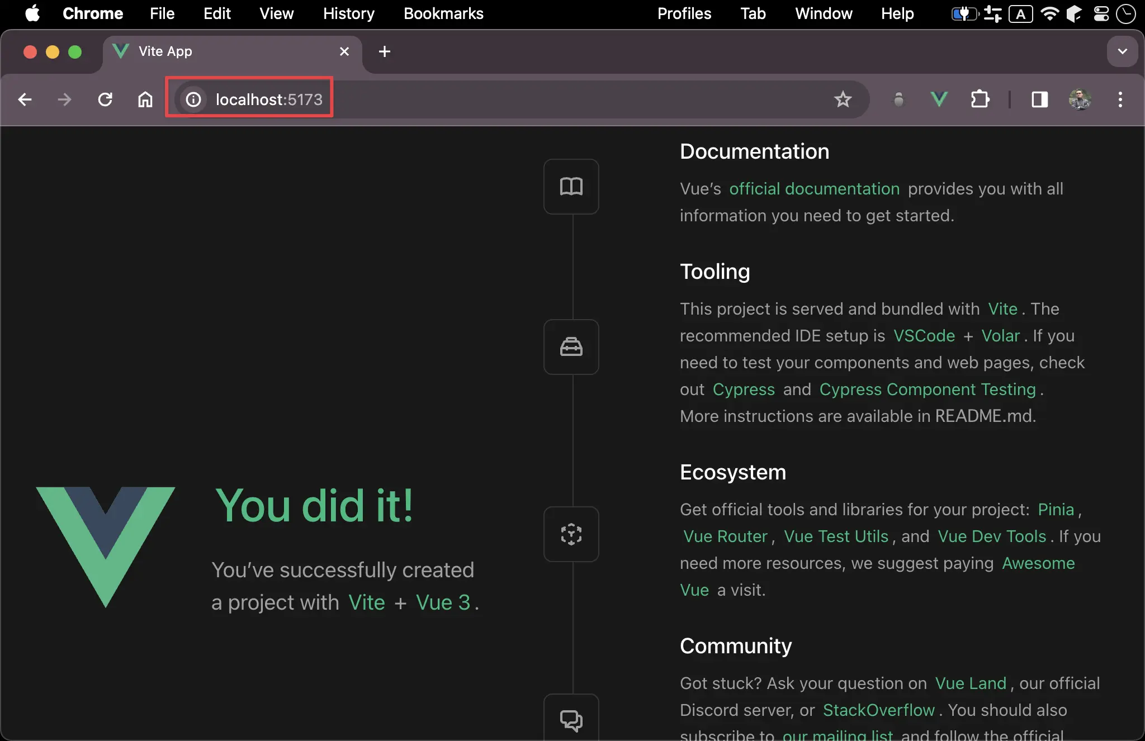The width and height of the screenshot is (1145, 741).
Task: Click the battery status icon
Action: click(x=965, y=13)
